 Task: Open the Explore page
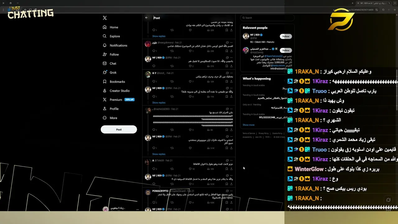click(x=111, y=36)
